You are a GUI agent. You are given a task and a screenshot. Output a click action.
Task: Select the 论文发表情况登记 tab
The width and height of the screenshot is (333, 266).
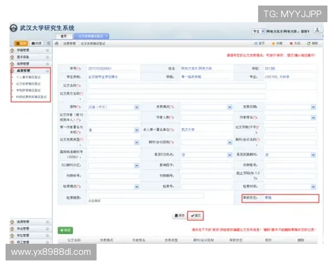(92, 36)
